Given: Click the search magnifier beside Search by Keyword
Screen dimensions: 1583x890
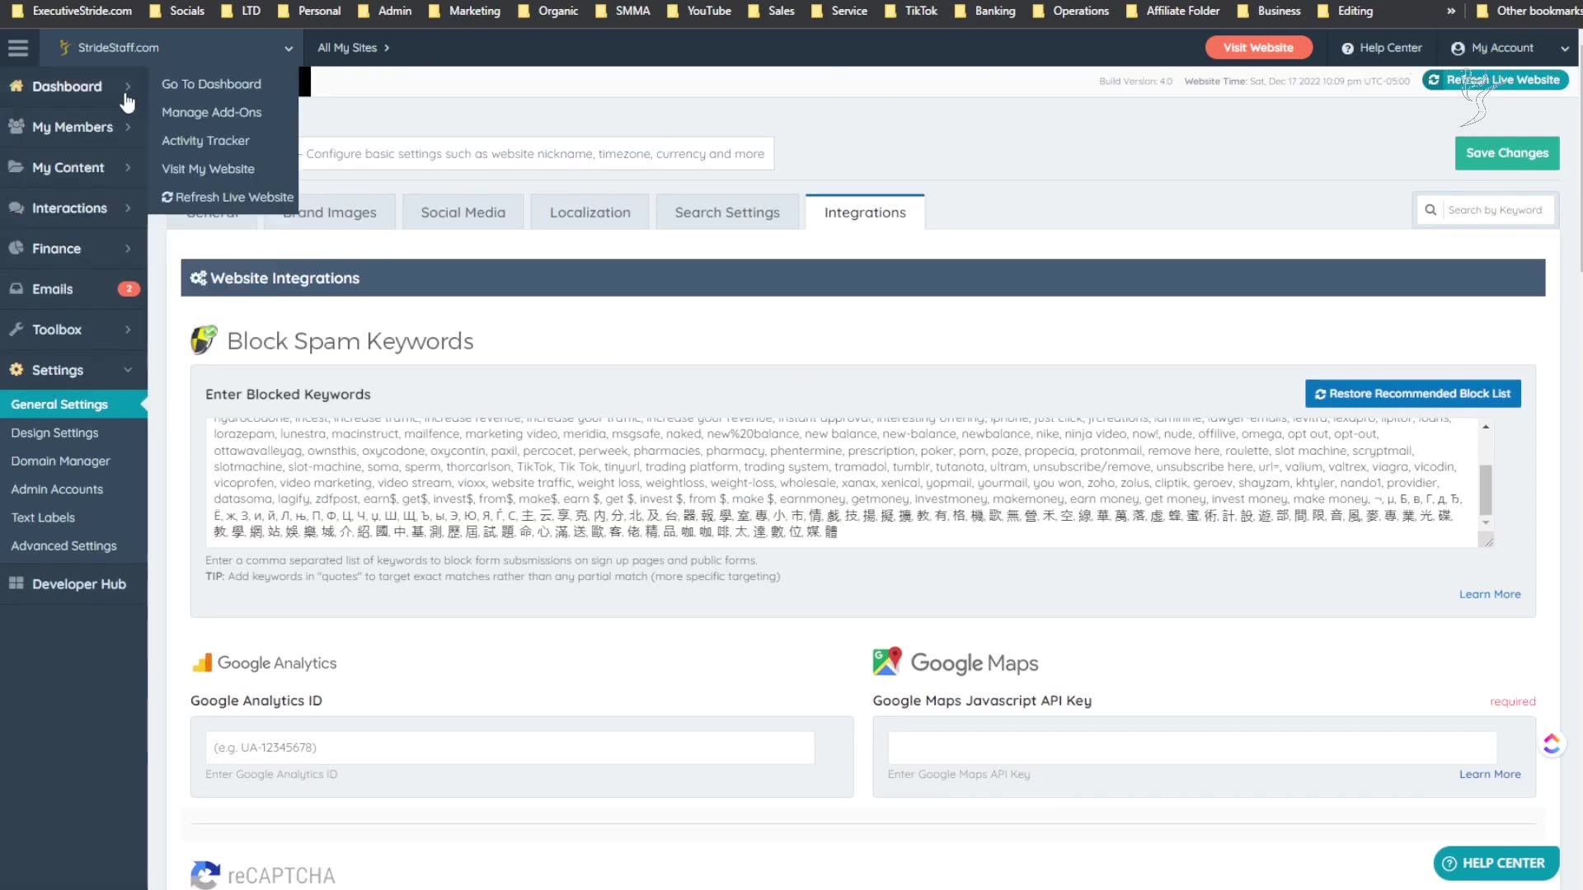Looking at the screenshot, I should [1430, 209].
